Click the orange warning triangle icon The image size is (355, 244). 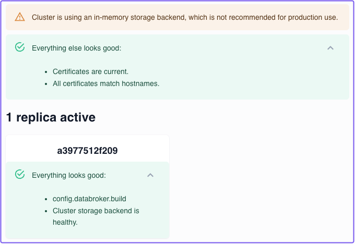(x=20, y=17)
